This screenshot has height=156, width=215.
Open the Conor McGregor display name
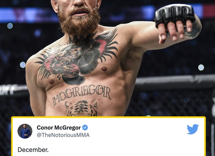pos(59,127)
